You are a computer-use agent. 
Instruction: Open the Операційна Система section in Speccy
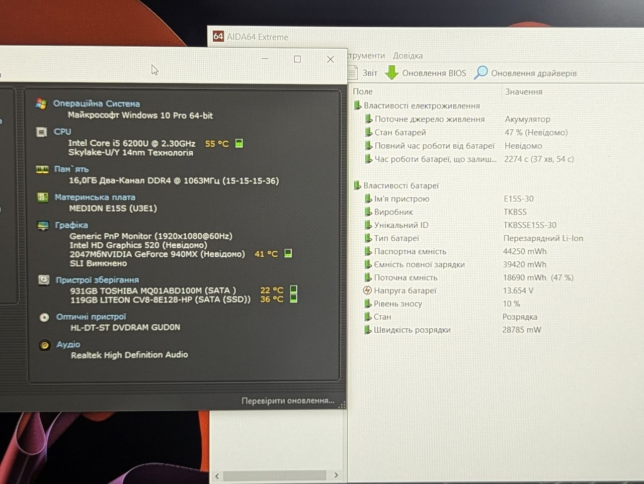[97, 104]
